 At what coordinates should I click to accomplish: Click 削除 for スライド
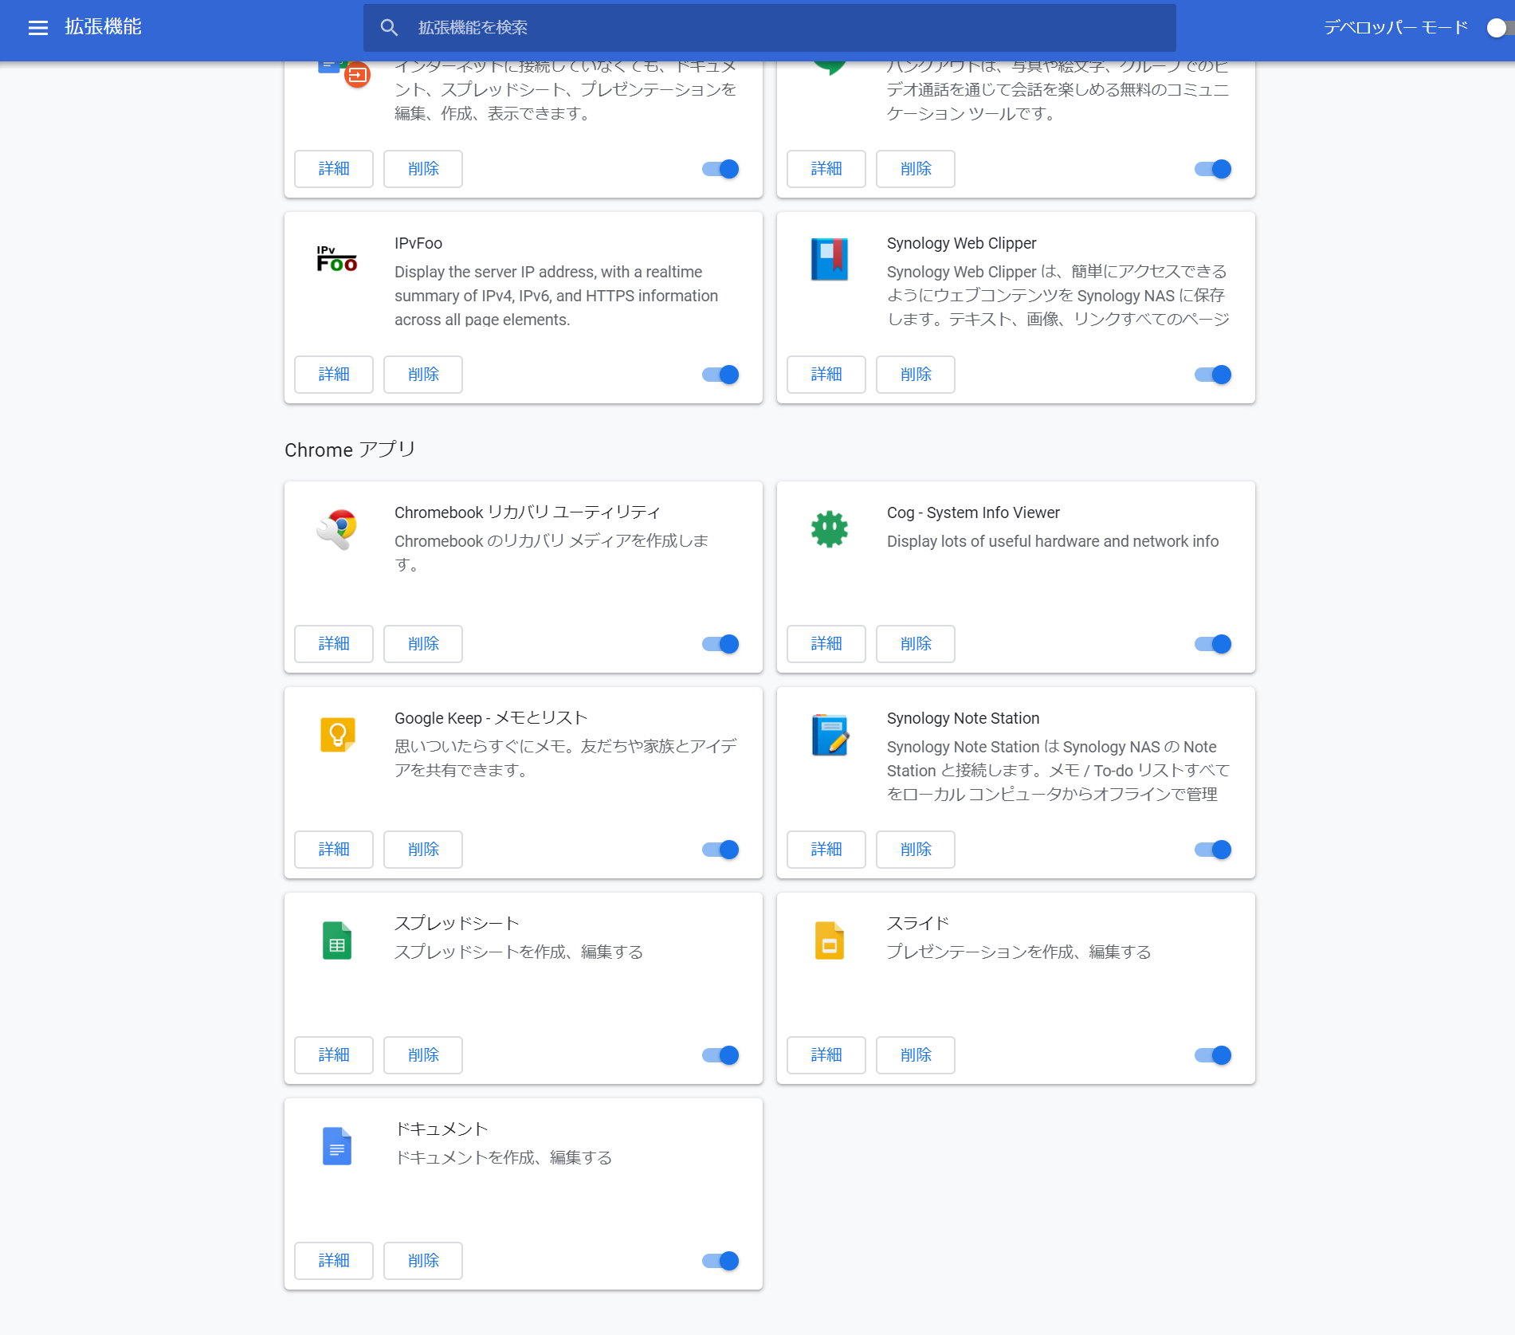tap(916, 1055)
